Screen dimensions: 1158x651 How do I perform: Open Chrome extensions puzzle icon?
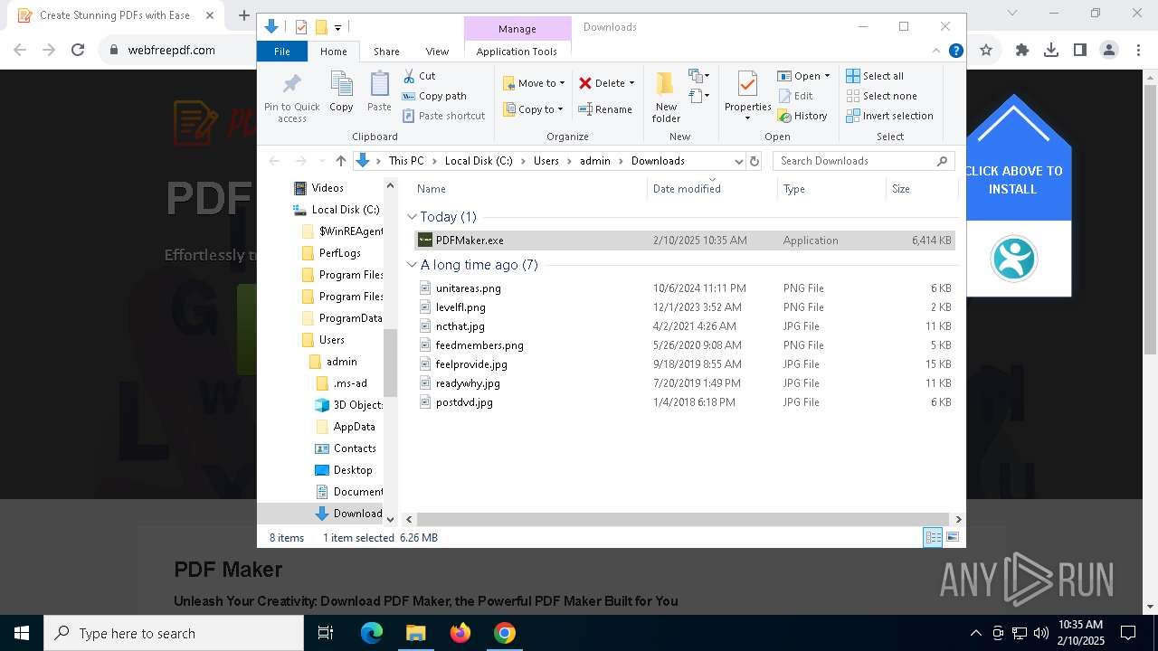click(x=1022, y=51)
